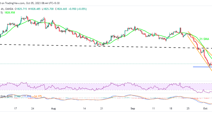Click the low price value L1825.700
Screen dimensions: 212x119
pos(48,9)
